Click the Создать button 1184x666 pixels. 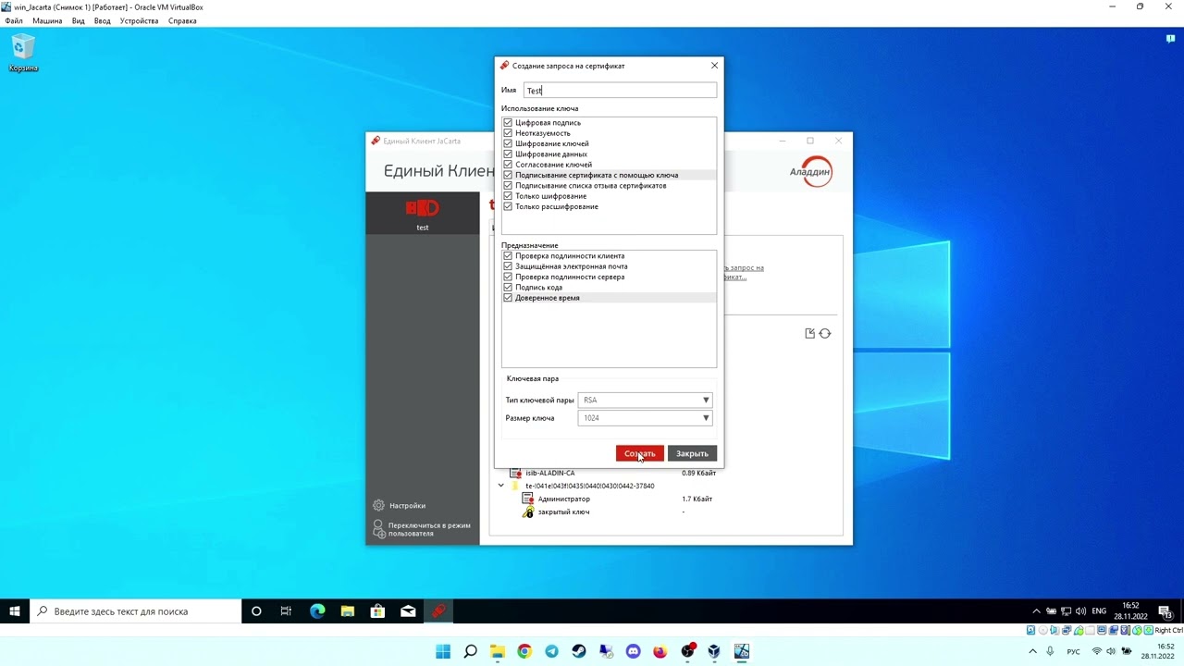639,453
